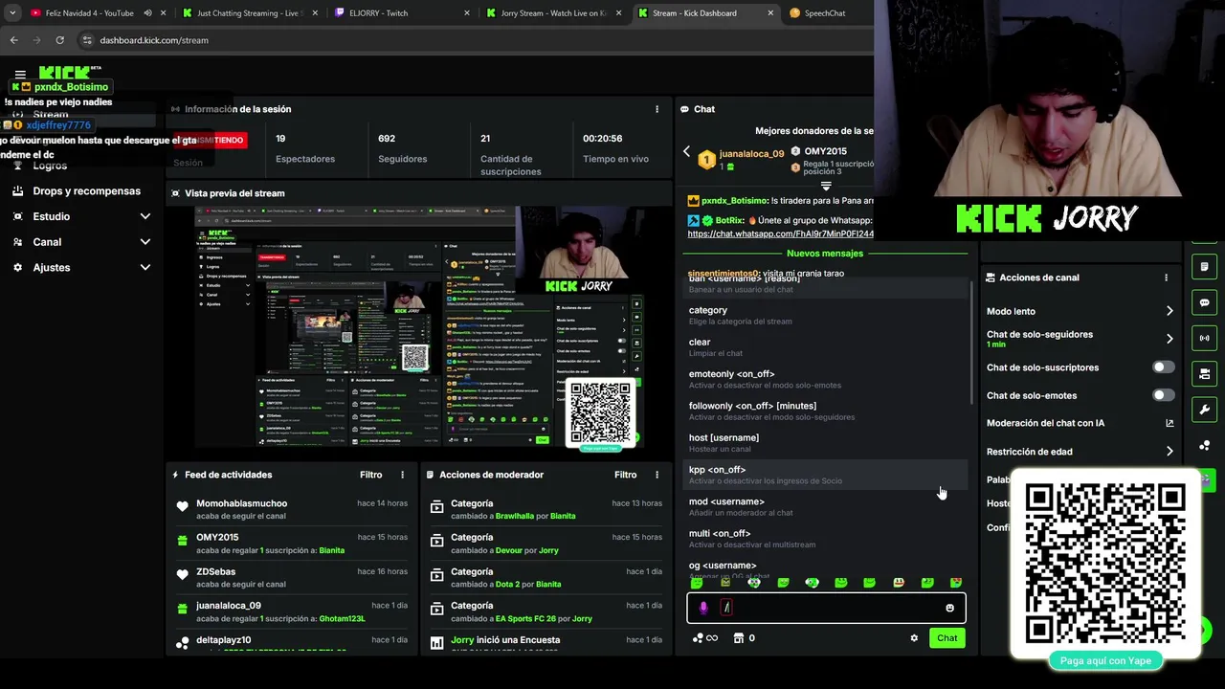Open Acciones de canal three-dot menu
Viewport: 1225px width, 689px height.
pyautogui.click(x=1166, y=278)
